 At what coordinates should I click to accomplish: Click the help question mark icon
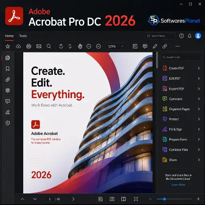(181, 36)
